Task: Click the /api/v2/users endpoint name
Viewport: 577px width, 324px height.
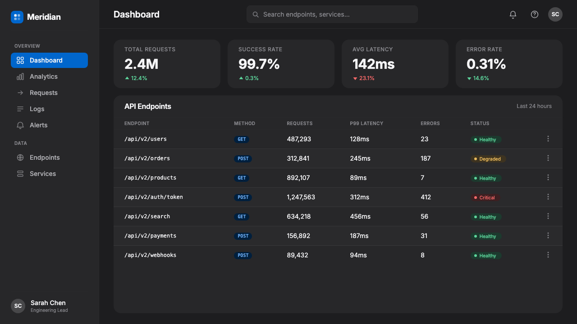Action: tap(146, 139)
